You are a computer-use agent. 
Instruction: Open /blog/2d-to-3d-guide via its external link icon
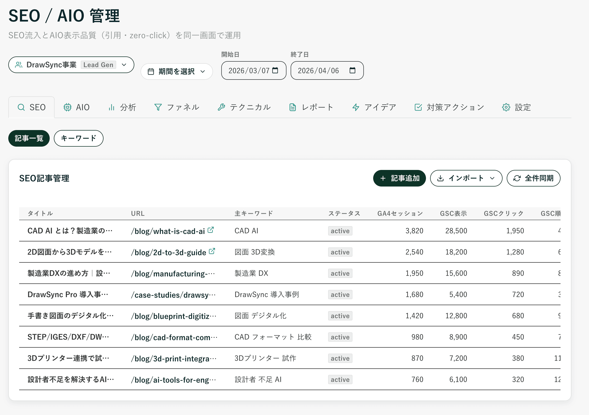click(212, 251)
